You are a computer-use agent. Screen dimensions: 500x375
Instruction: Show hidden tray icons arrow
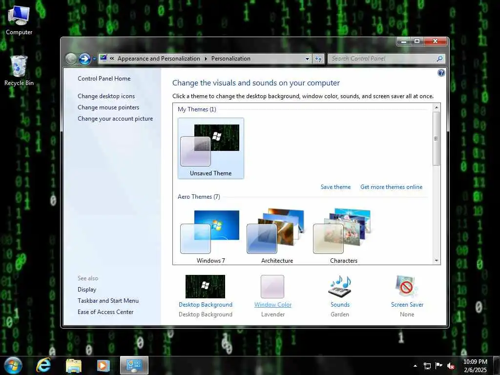415,366
